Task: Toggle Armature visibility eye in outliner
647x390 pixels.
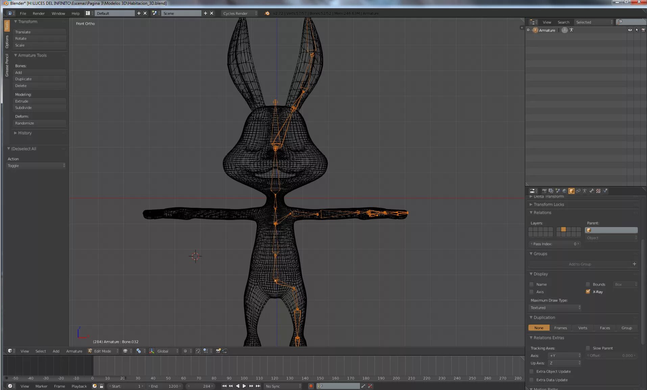Action: click(x=630, y=30)
